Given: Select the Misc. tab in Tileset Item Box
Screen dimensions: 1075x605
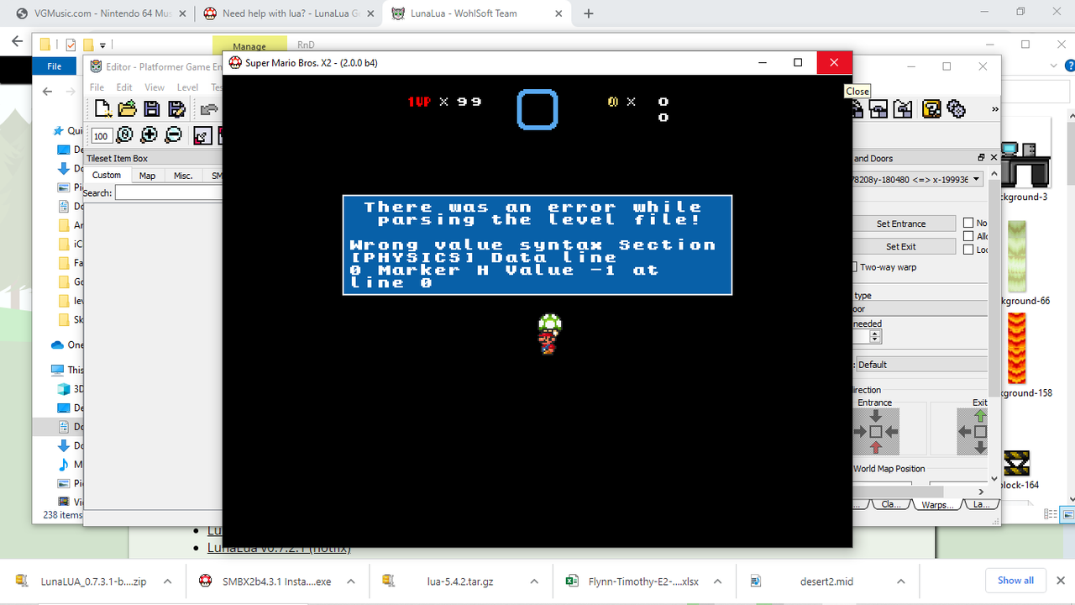Looking at the screenshot, I should click(183, 175).
